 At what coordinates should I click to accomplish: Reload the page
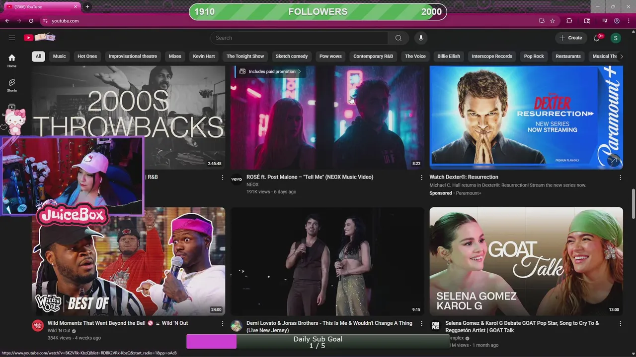[x=31, y=21]
